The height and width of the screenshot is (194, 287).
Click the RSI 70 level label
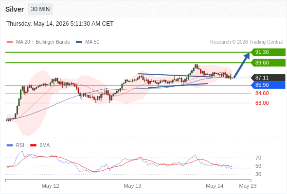258,158
